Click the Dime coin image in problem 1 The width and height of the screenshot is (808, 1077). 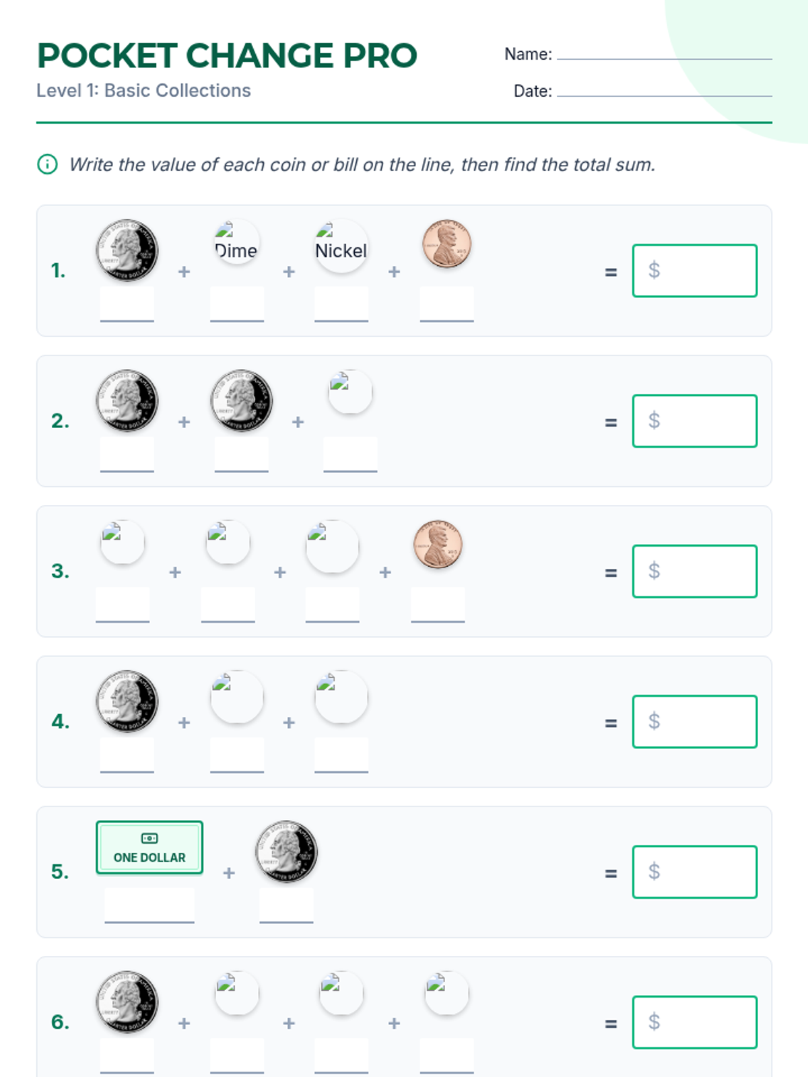tap(236, 242)
